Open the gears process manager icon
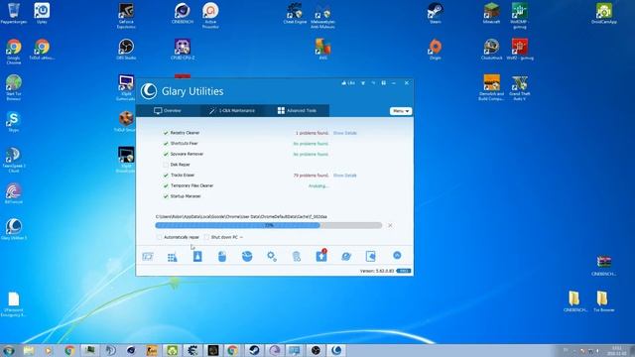This screenshot has width=635, height=357. point(272,256)
